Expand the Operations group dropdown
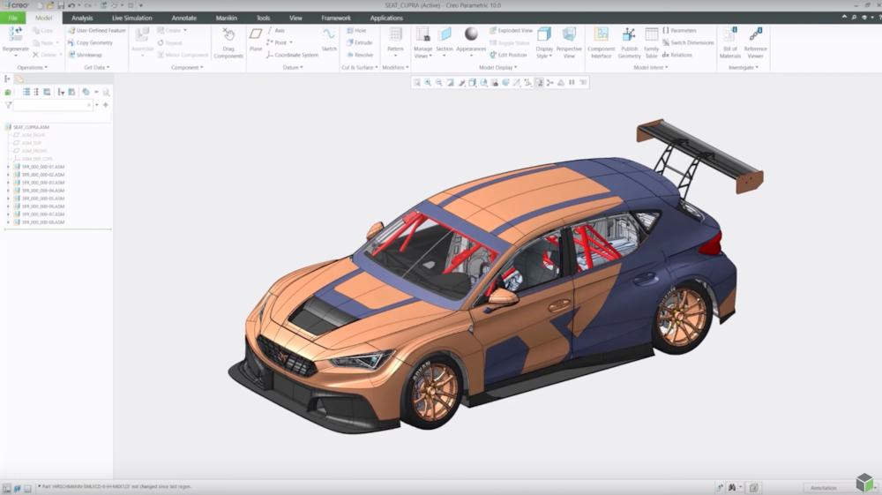Viewport: 882px width, 495px height. point(32,67)
